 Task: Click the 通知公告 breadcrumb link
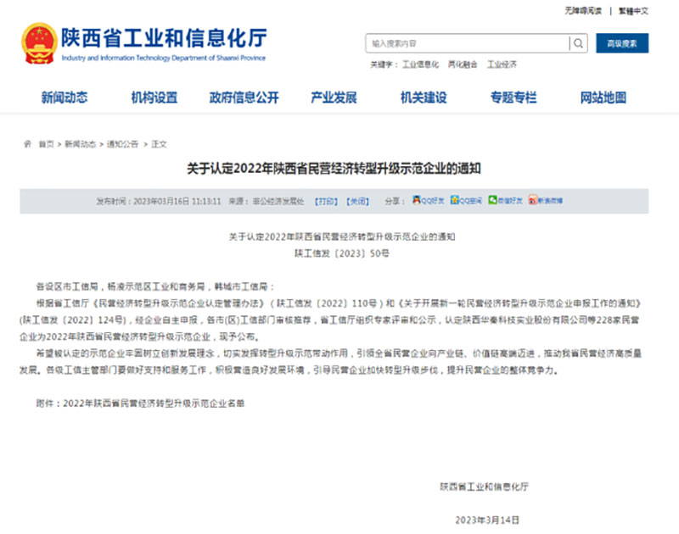122,144
